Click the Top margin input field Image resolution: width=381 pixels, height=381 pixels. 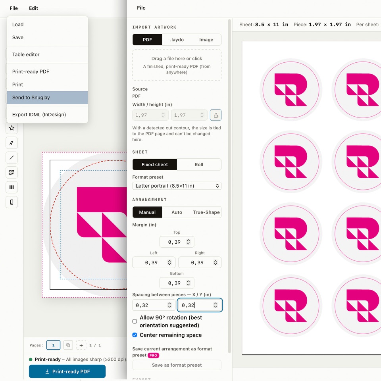(x=177, y=242)
